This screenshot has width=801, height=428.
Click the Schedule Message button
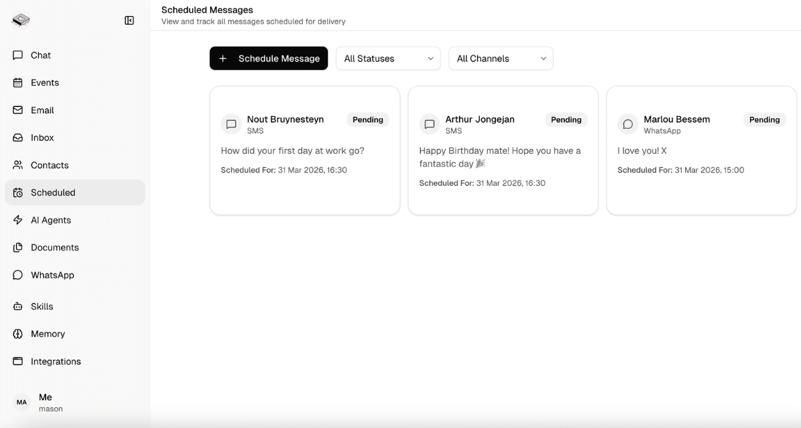268,58
